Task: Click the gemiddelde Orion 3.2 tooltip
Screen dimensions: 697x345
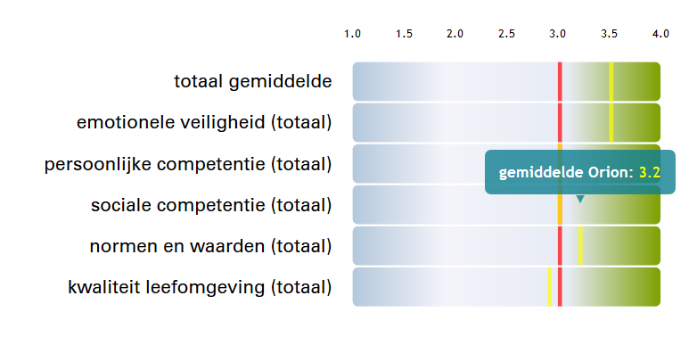Action: (580, 173)
